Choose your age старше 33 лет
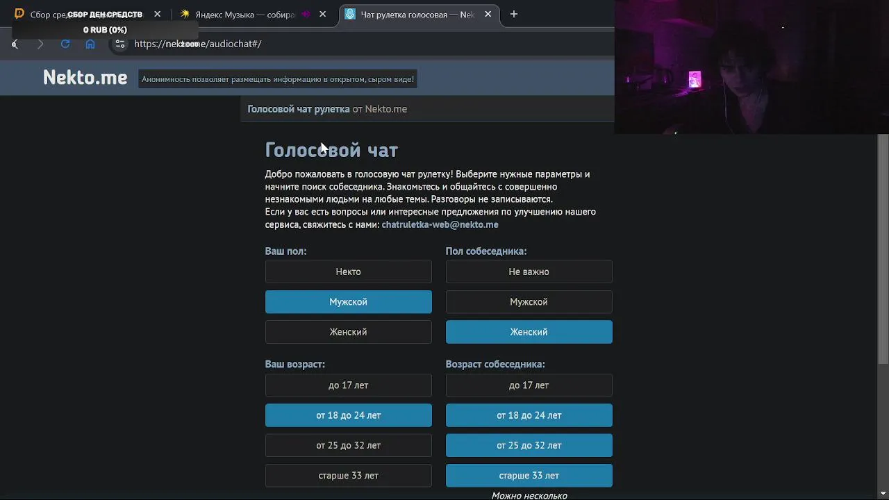Image resolution: width=889 pixels, height=500 pixels. (x=349, y=476)
